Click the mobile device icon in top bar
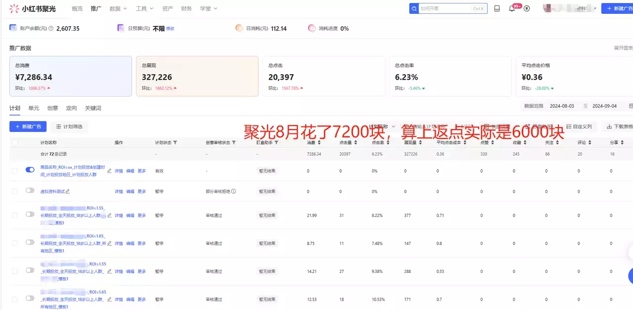 (497, 8)
